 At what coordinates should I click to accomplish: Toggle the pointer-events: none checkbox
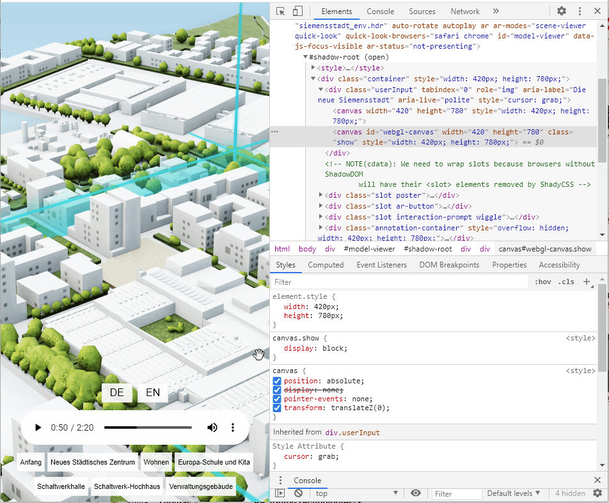point(277,399)
